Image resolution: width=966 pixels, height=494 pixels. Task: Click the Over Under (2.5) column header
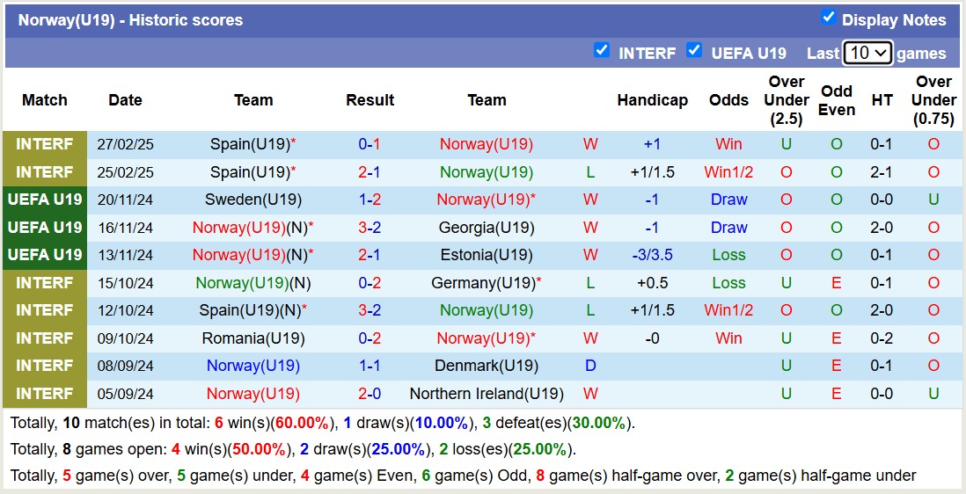787,100
